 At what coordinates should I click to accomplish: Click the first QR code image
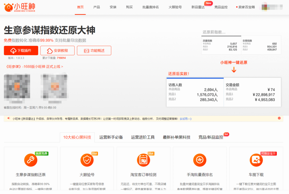click(x=17, y=86)
